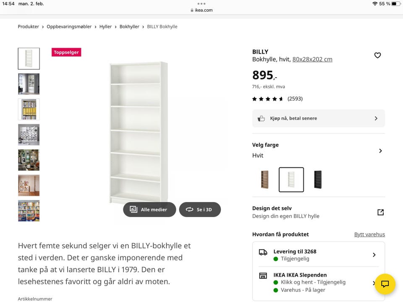This screenshot has width=403, height=302.
Task: Open the "Bytt varehus" link
Action: 369,234
